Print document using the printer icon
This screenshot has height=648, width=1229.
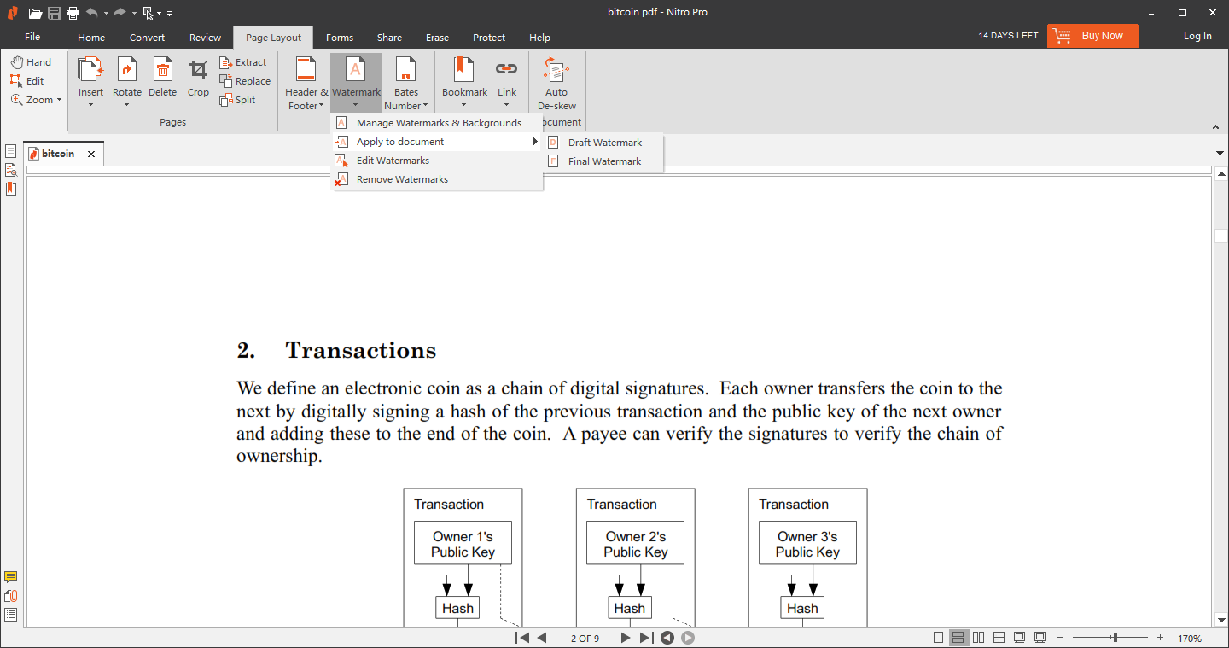tap(73, 13)
